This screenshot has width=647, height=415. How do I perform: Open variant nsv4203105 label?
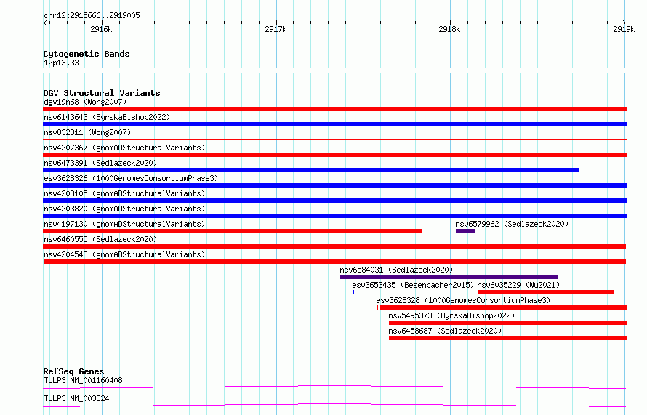point(124,193)
